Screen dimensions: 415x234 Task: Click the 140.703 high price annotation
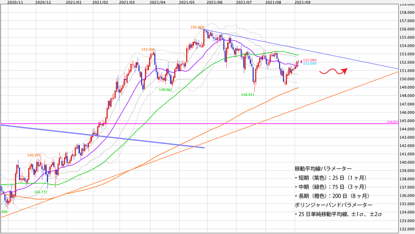34,155
